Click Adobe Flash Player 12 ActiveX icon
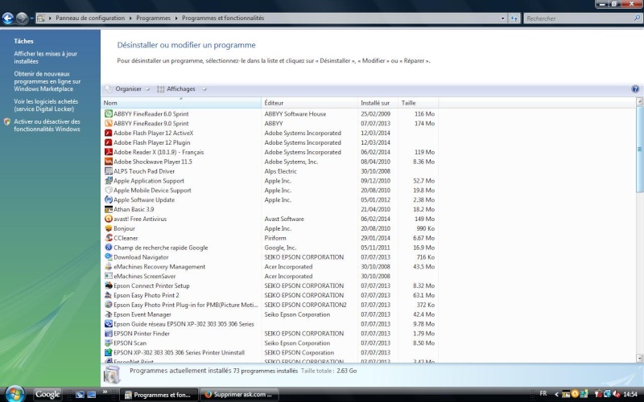Image resolution: width=644 pixels, height=402 pixels. (109, 133)
